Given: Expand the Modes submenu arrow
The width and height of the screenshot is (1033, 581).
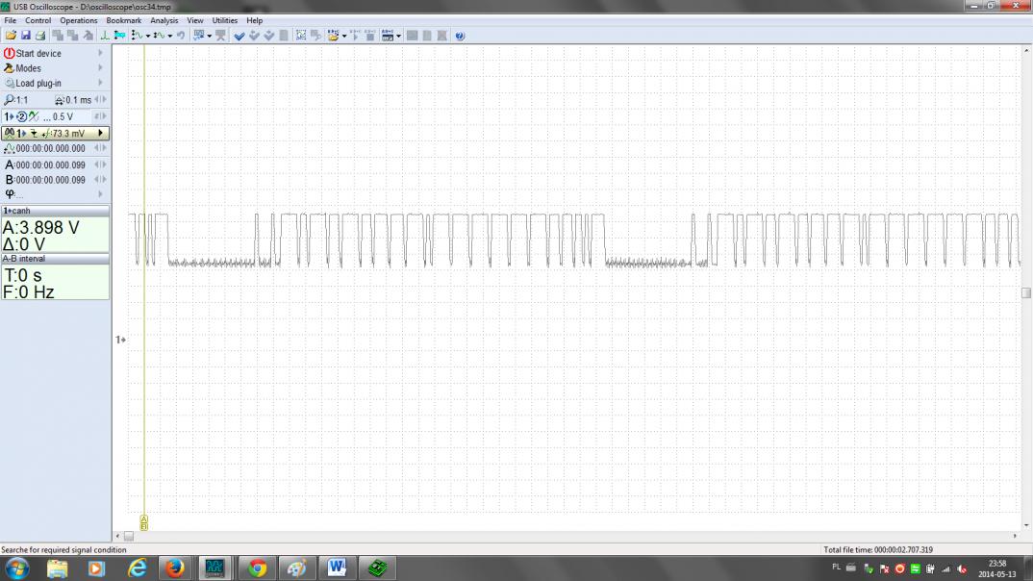Looking at the screenshot, I should [x=101, y=68].
